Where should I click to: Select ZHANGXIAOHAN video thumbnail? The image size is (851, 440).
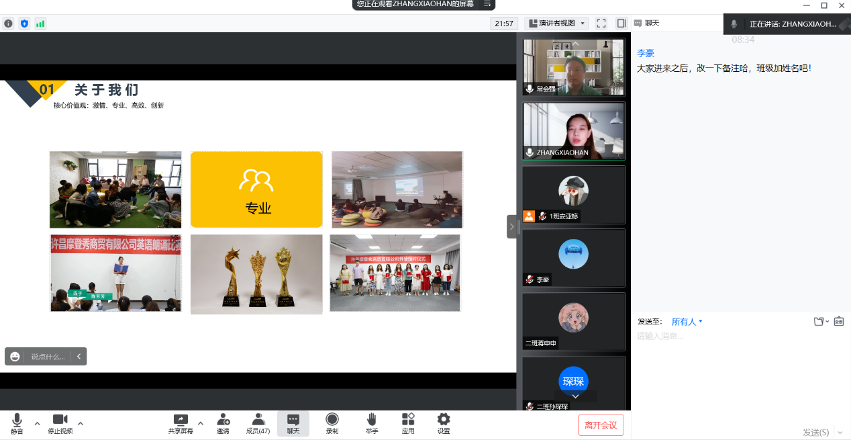(574, 131)
